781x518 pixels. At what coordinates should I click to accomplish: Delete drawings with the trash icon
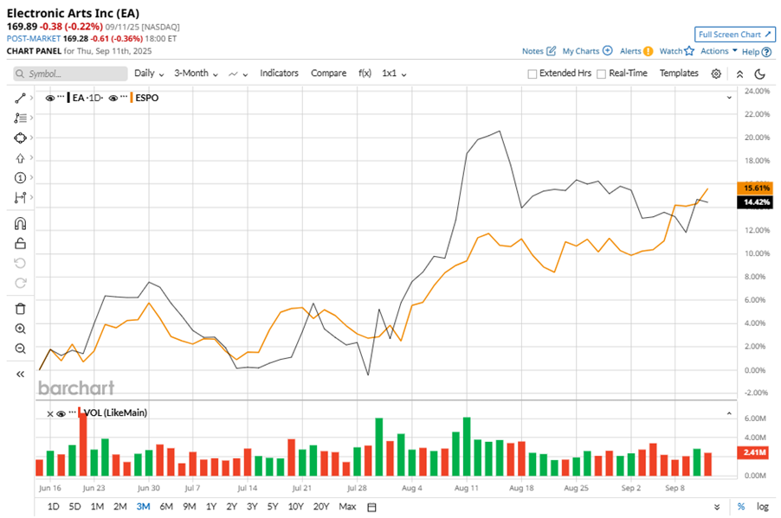click(x=20, y=309)
